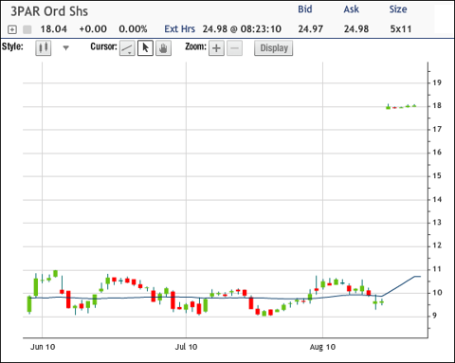Click the 19 price axis label
Image resolution: width=455 pixels, height=363 pixels.
tap(437, 82)
